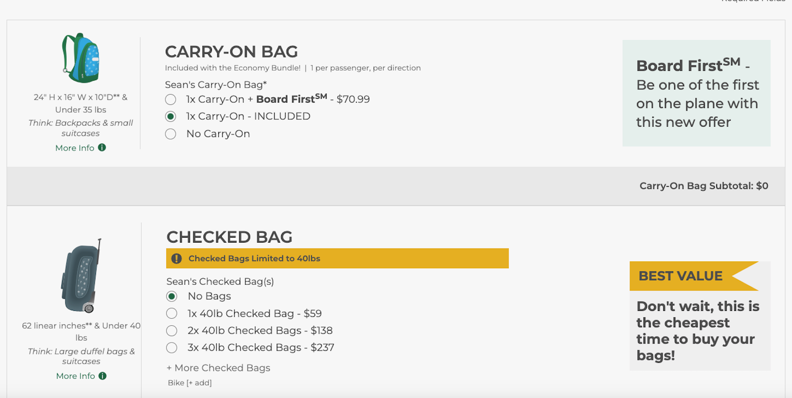The image size is (792, 398).
Task: Click the Board First promo box
Action: (696, 94)
